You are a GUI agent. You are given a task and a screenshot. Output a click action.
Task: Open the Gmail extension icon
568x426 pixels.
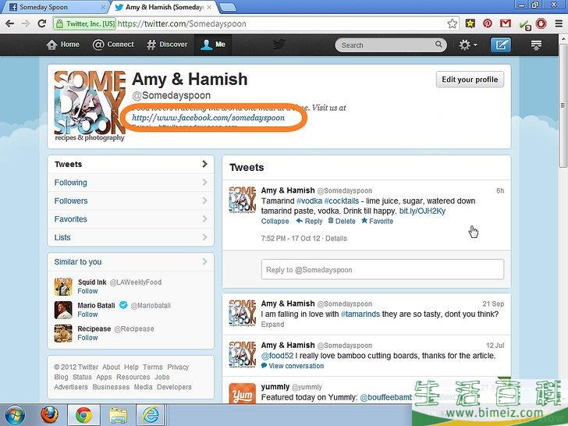tap(506, 23)
